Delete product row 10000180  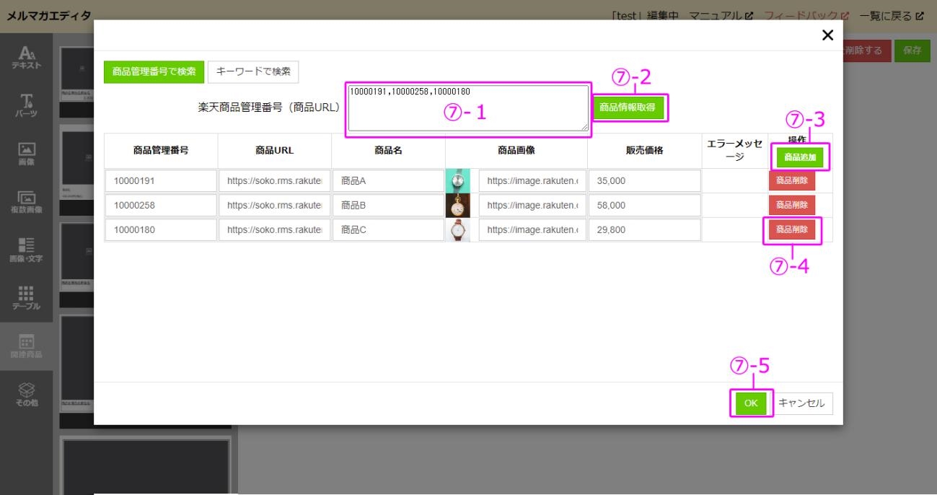click(791, 229)
